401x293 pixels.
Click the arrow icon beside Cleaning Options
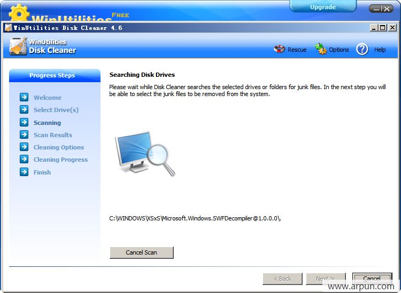coord(24,147)
